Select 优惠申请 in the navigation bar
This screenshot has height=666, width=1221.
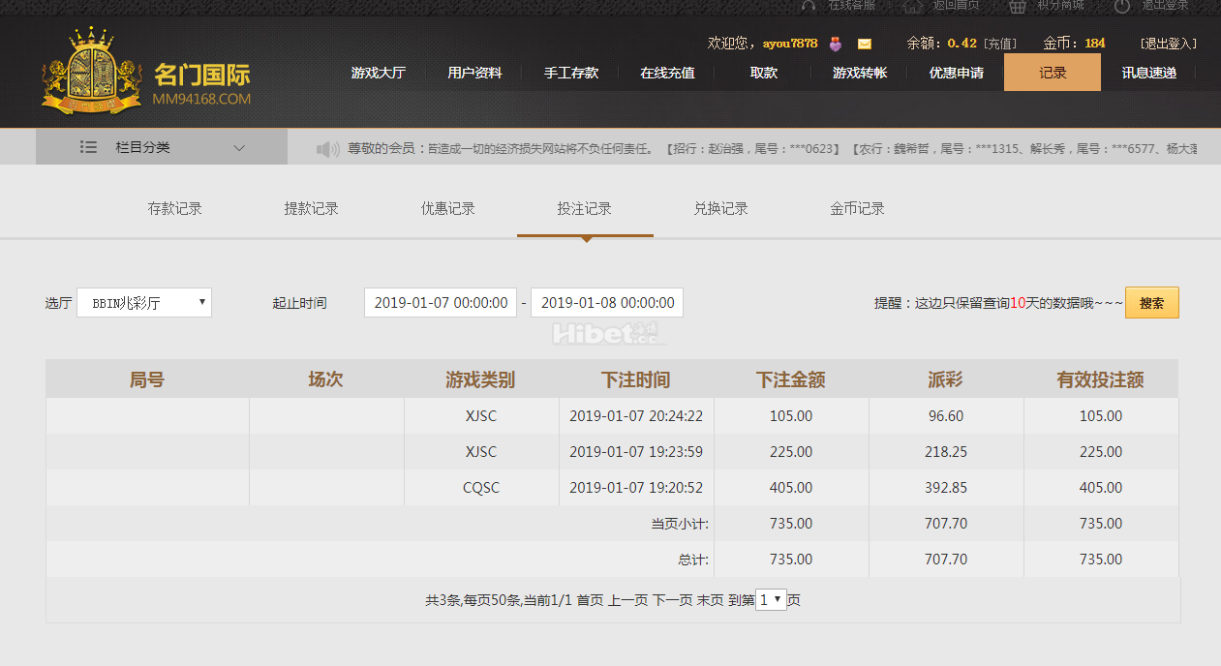[x=956, y=73]
